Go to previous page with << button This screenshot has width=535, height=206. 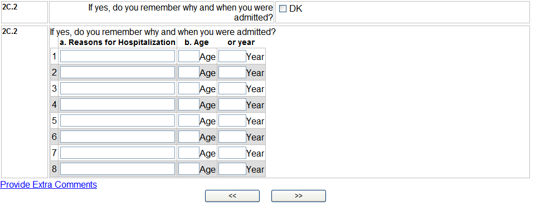coord(232,196)
